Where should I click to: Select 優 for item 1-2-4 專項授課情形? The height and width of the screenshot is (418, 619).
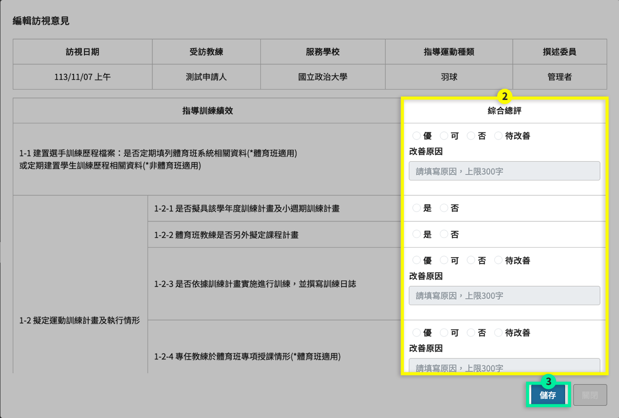417,333
